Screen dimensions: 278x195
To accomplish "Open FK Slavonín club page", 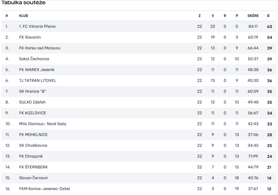I will click(x=30, y=37).
